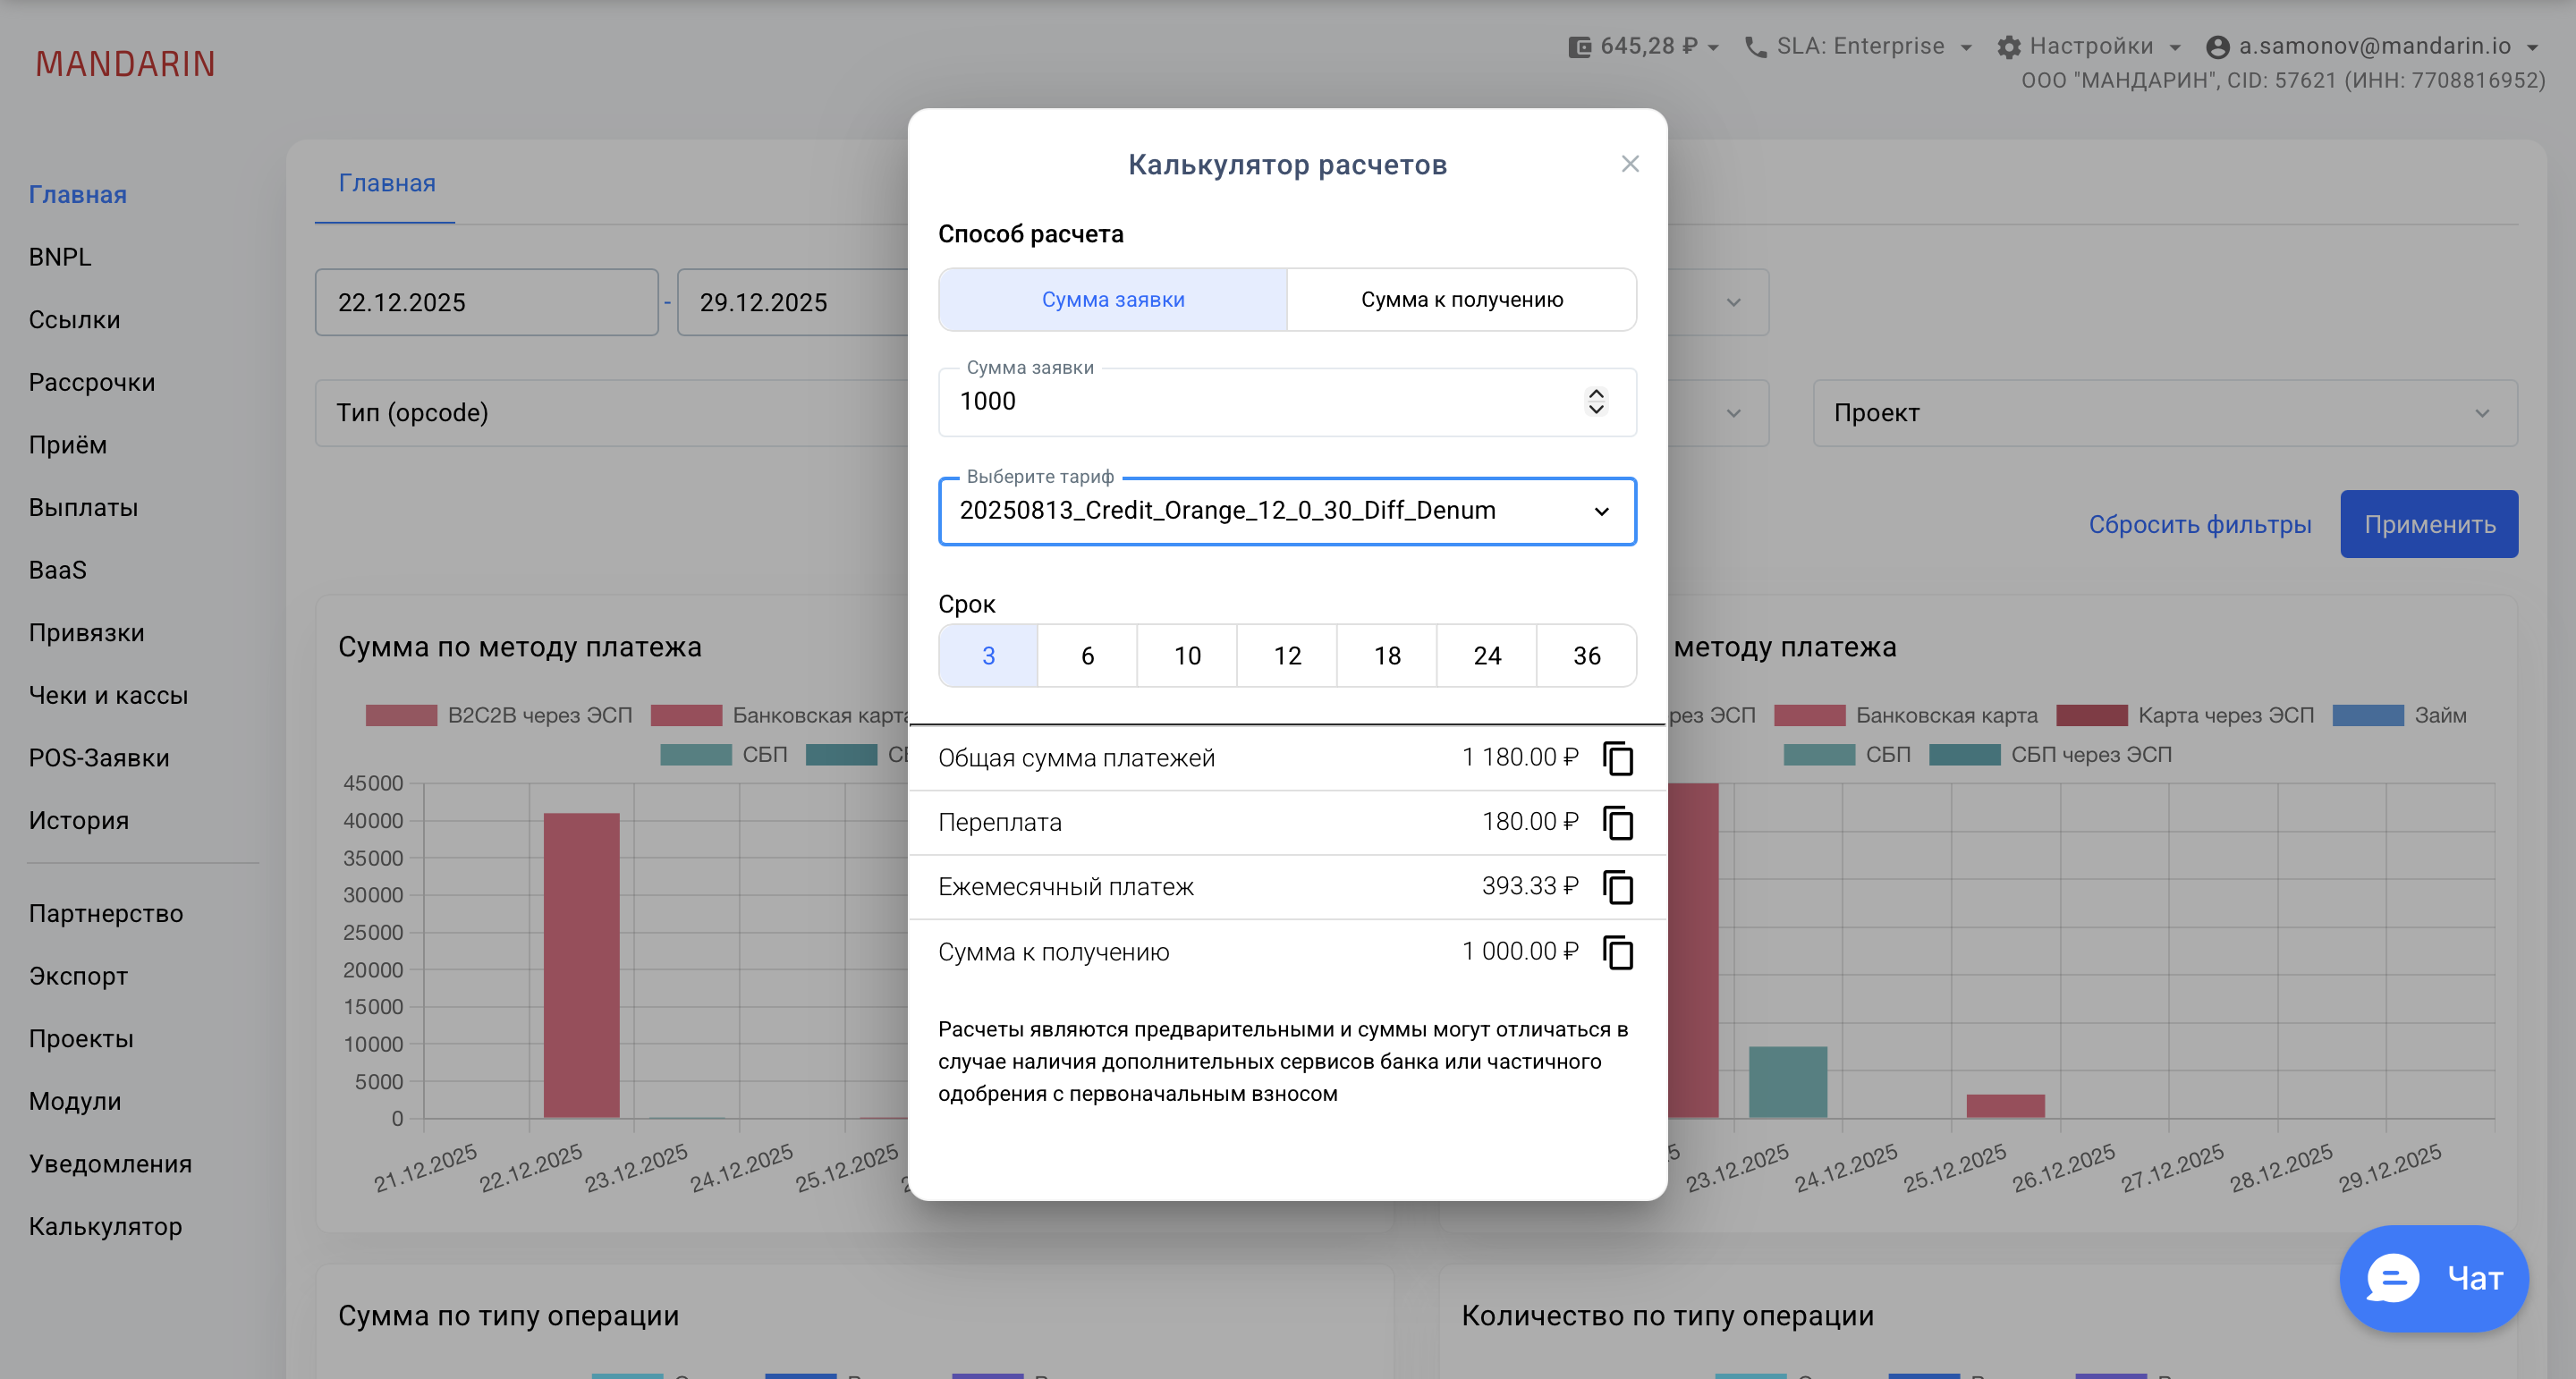Click the 22.12.2025 date field
This screenshot has height=1379, width=2576.
(x=486, y=302)
